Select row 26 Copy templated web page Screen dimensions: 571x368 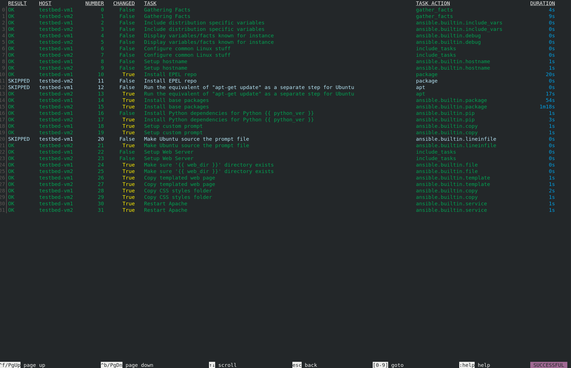click(179, 178)
